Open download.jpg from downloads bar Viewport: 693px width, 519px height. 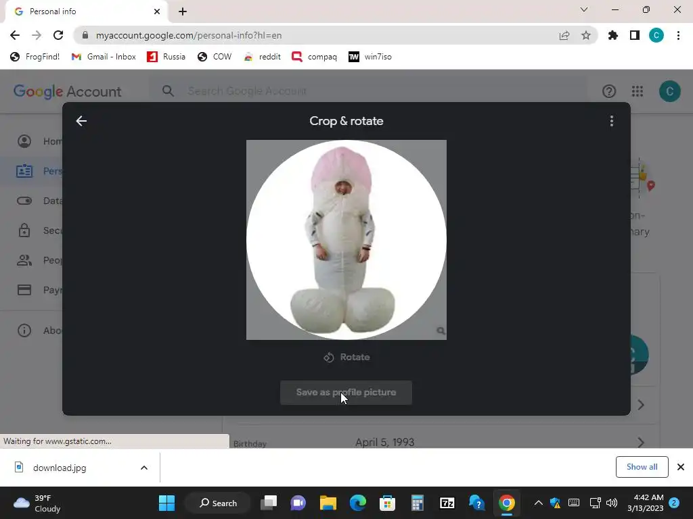tap(60, 468)
